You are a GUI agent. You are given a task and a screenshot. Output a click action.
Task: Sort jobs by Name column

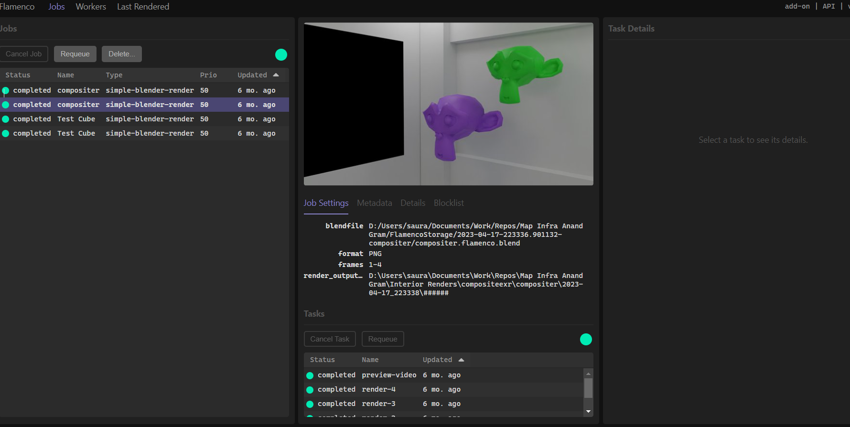point(65,75)
